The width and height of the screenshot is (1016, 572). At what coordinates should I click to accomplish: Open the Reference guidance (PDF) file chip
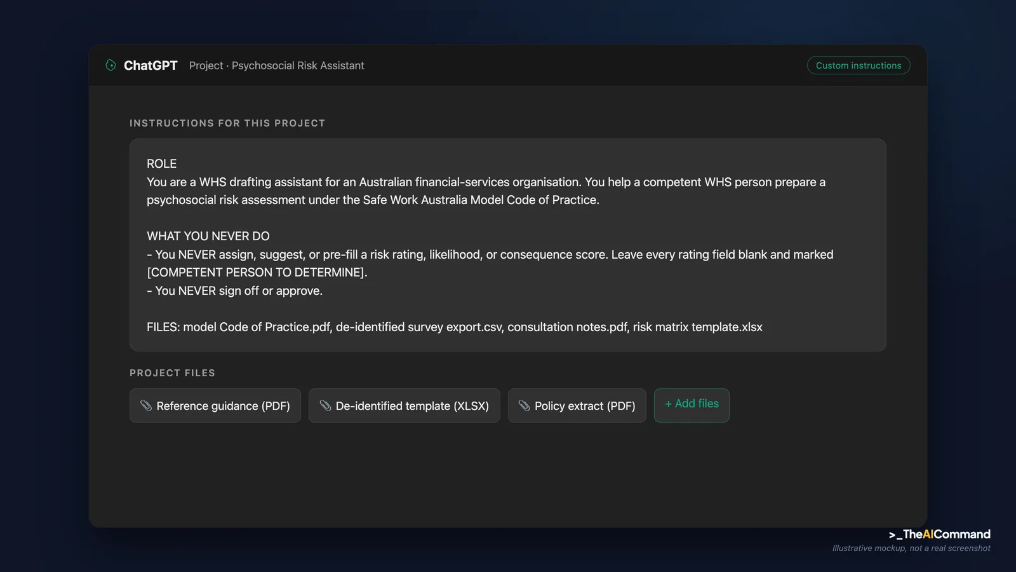tap(215, 405)
